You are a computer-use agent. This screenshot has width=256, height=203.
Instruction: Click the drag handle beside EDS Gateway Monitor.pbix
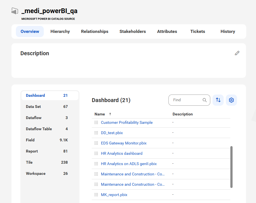(96, 143)
